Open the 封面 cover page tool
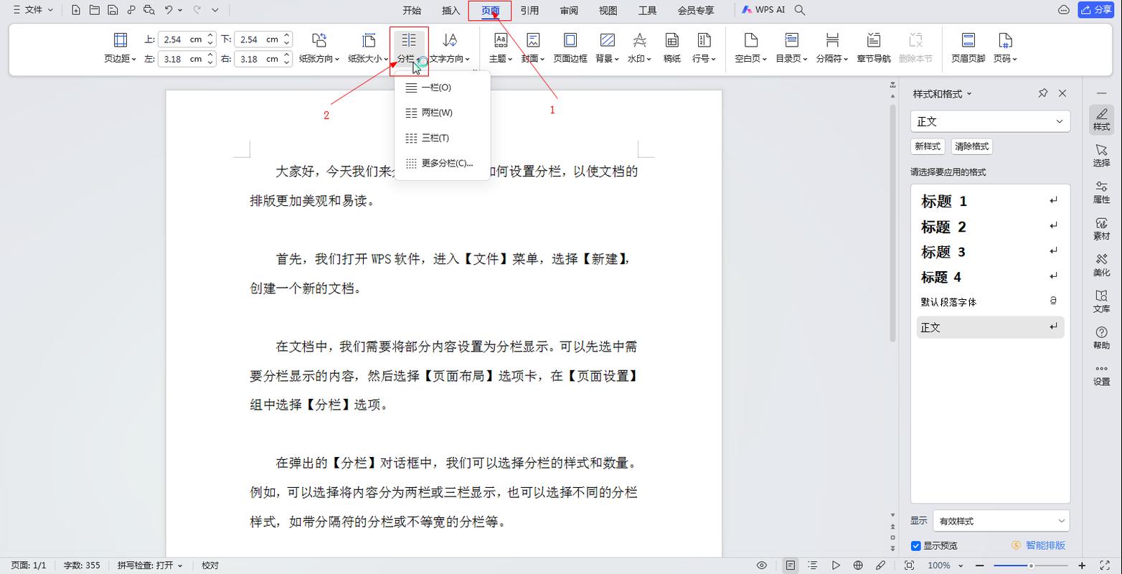Image resolution: width=1122 pixels, height=574 pixels. pyautogui.click(x=533, y=48)
